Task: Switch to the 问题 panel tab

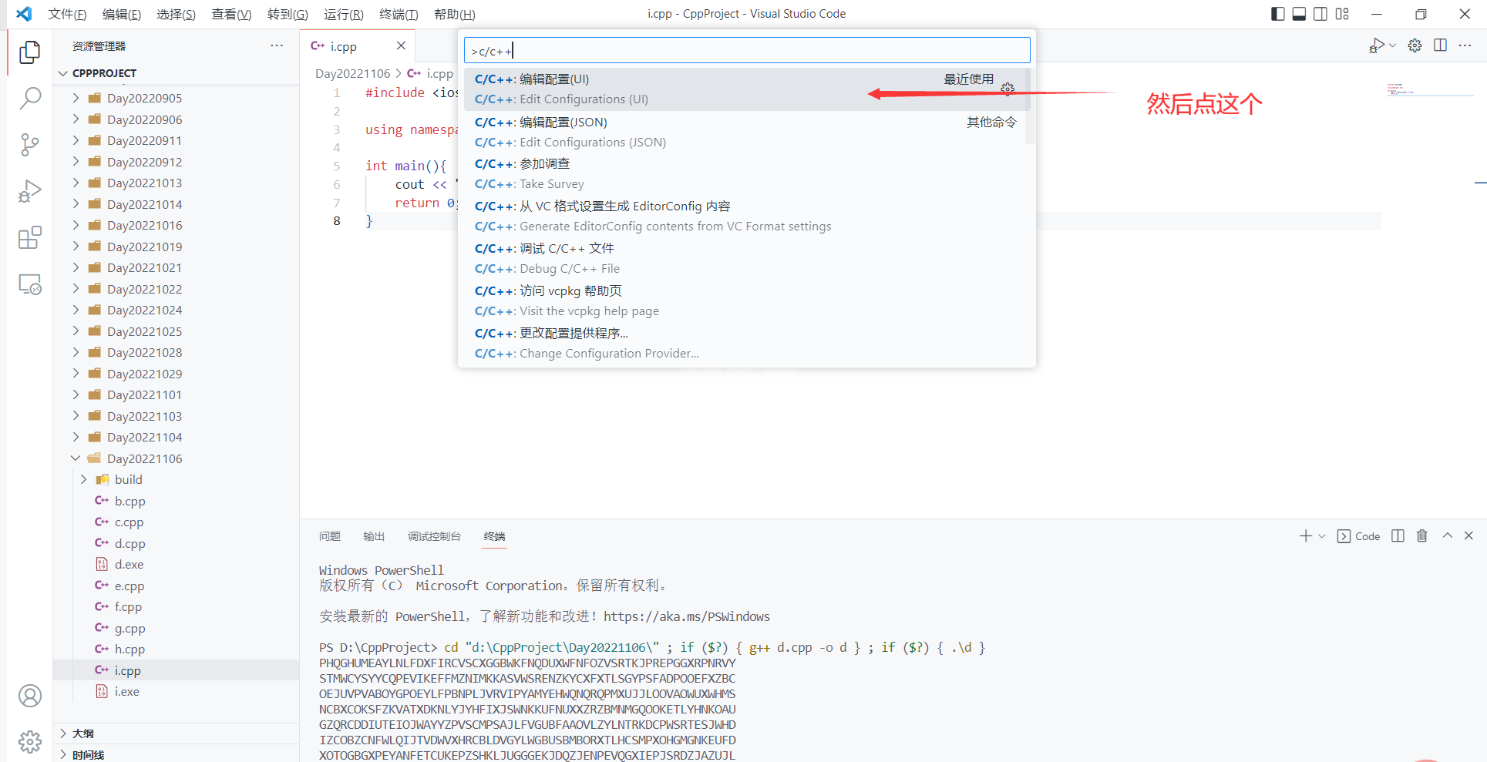Action: 330,536
